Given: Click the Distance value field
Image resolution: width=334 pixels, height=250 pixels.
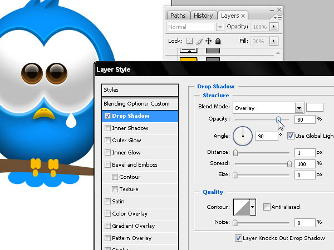Looking at the screenshot, I should pyautogui.click(x=305, y=153).
